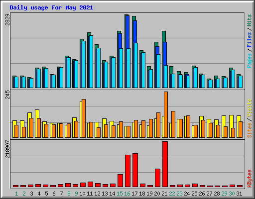The image size is (255, 199).
Task: Click day label 2 on the axis
Action: [24, 194]
